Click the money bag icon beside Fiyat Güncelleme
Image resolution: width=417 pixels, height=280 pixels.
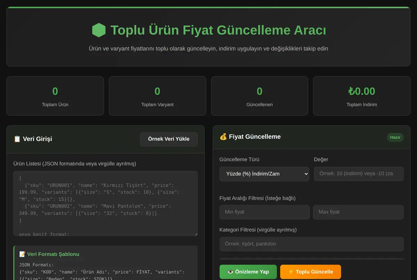(223, 137)
